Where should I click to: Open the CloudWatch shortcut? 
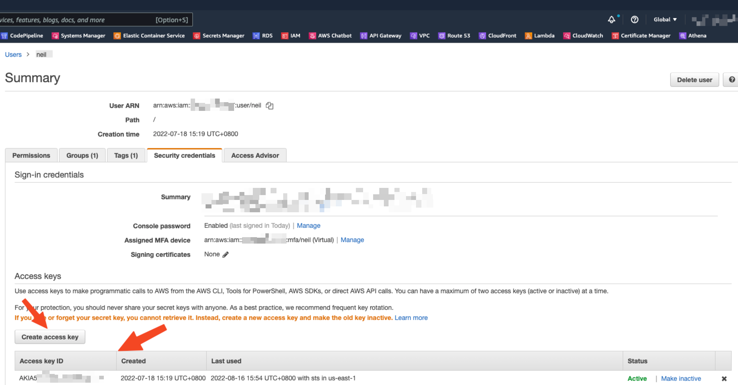[x=583, y=36]
